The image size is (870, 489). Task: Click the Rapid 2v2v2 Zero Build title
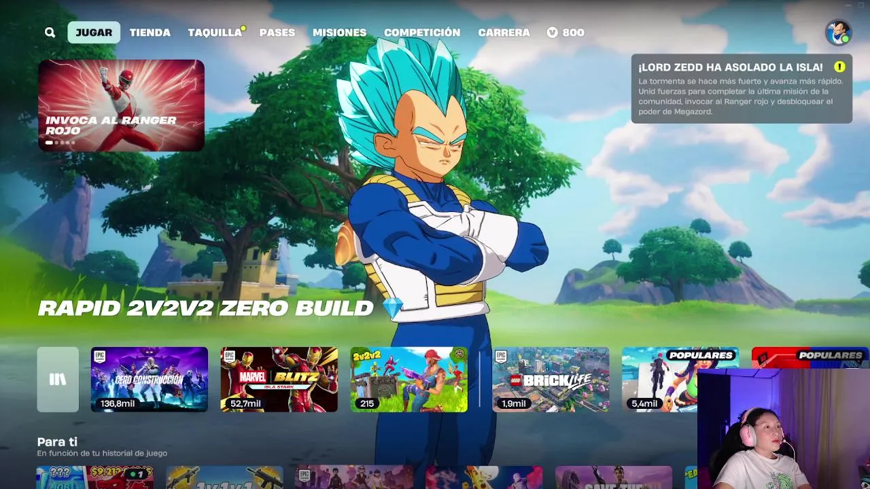(x=205, y=308)
